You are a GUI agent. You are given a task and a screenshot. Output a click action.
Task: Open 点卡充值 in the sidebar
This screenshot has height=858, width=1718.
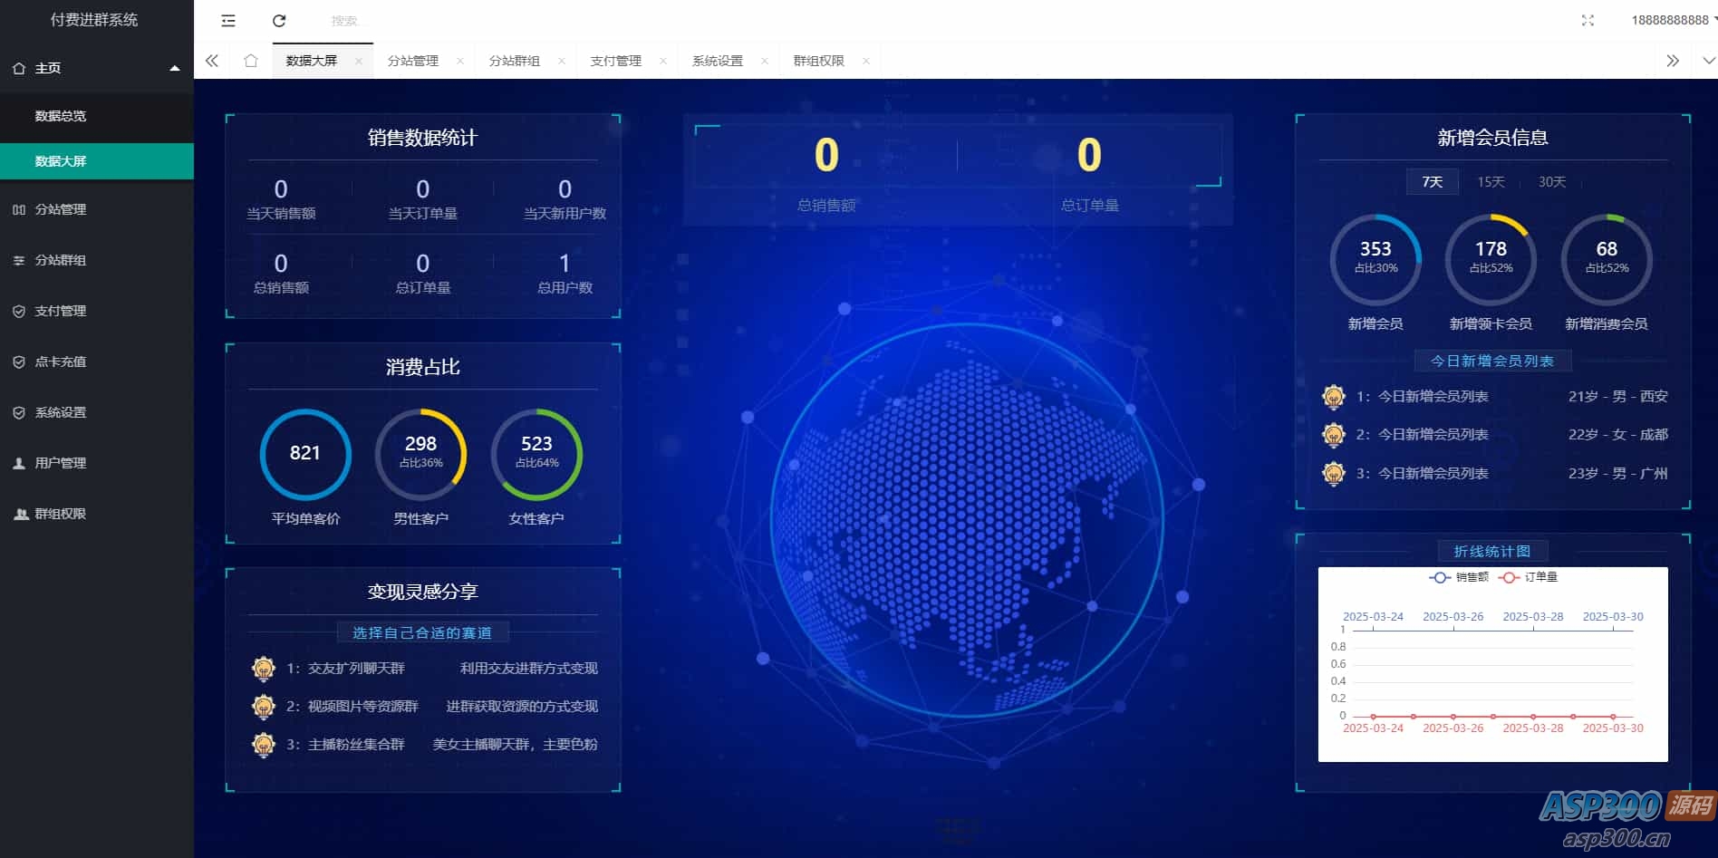coord(61,362)
